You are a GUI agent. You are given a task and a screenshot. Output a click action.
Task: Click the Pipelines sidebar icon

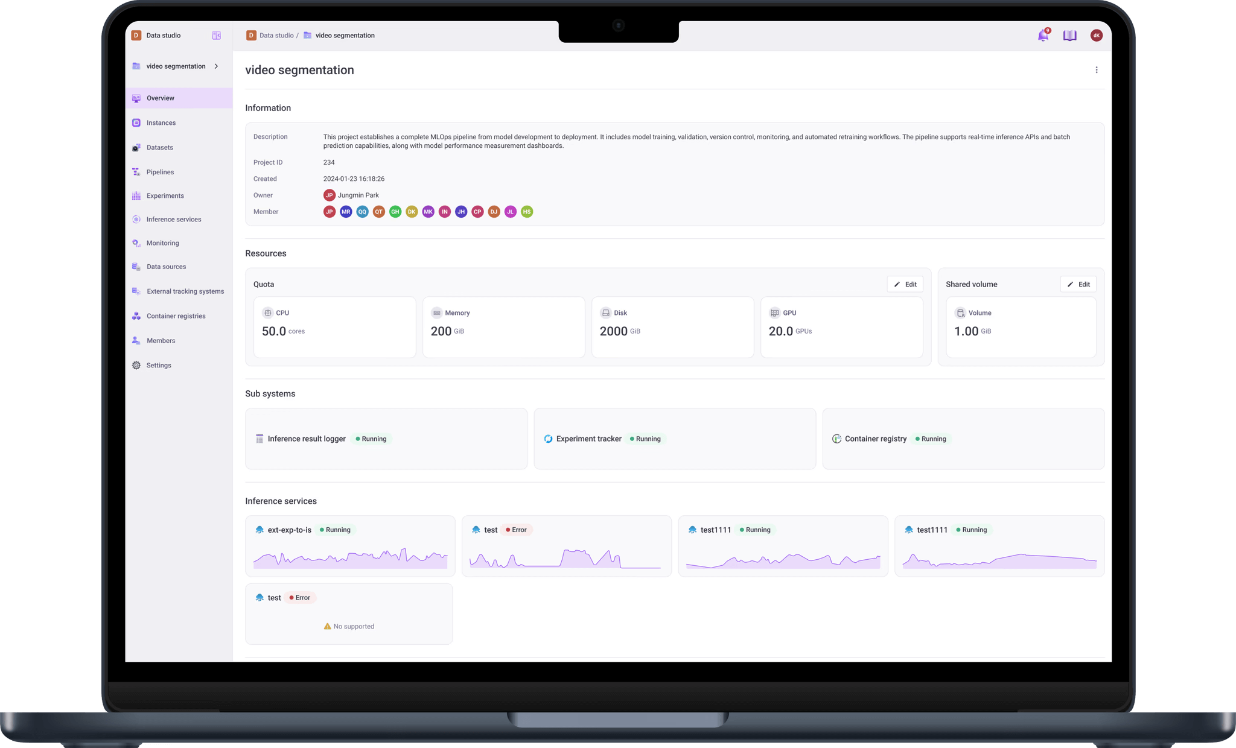[x=136, y=173]
